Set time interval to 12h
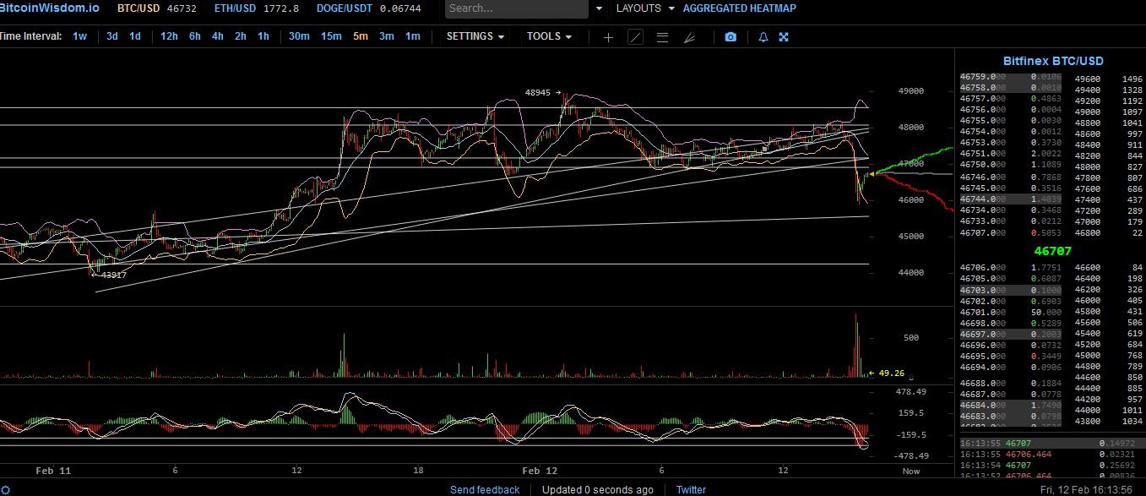 (169, 36)
